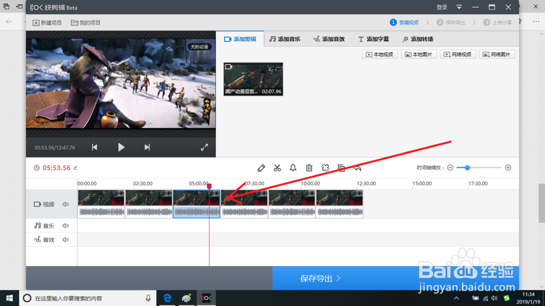Open Edge browser from taskbar
Viewport: 545px width, 306px height.
pyautogui.click(x=167, y=298)
